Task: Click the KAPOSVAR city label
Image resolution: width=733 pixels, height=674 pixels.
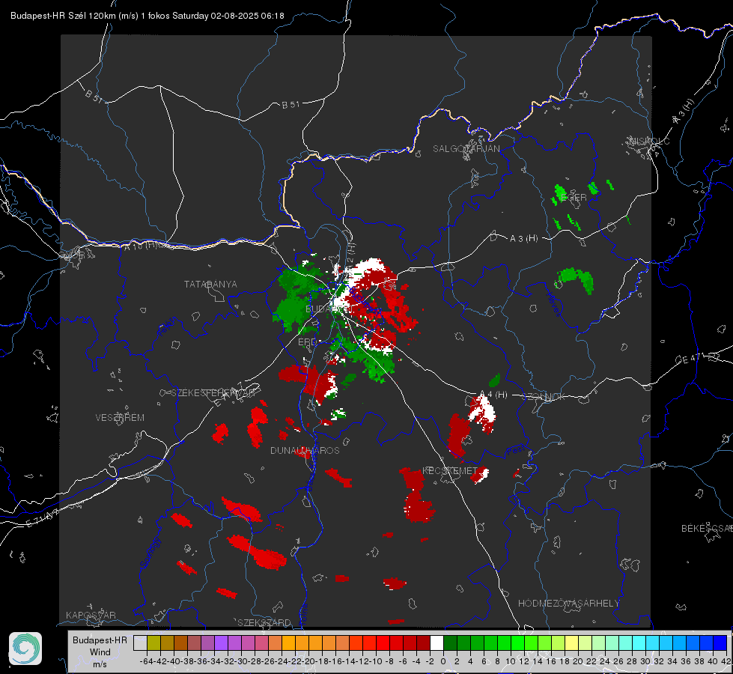Action: tap(91, 615)
